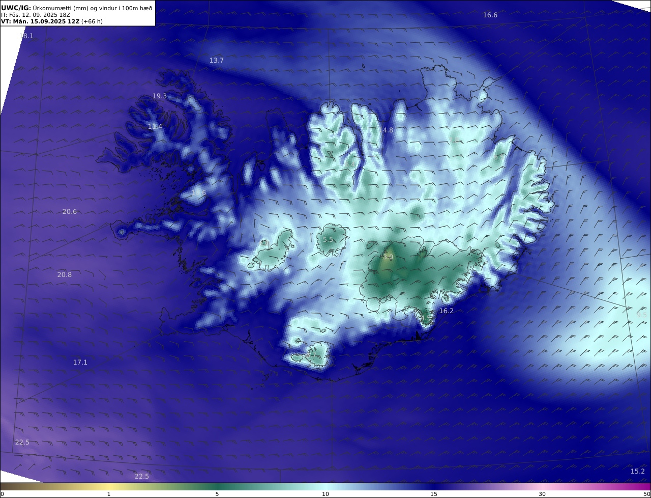Viewport: 651px width, 498px height.
Task: Pick the green colorbar segment above tick 5
Action: tap(217, 486)
